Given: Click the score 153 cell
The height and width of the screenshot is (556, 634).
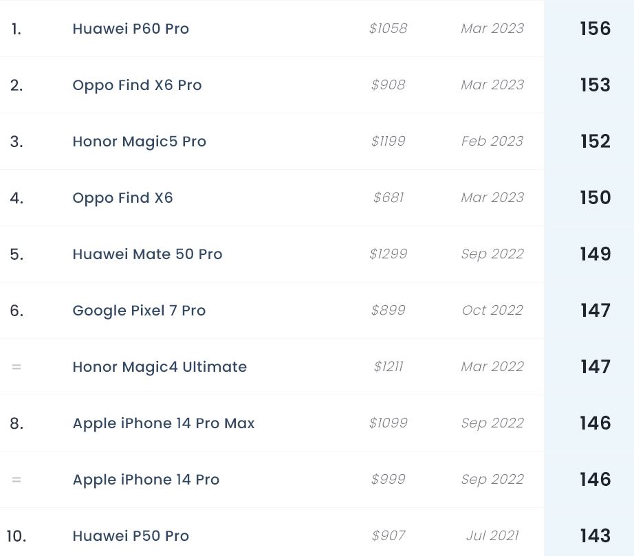Looking at the screenshot, I should (595, 85).
